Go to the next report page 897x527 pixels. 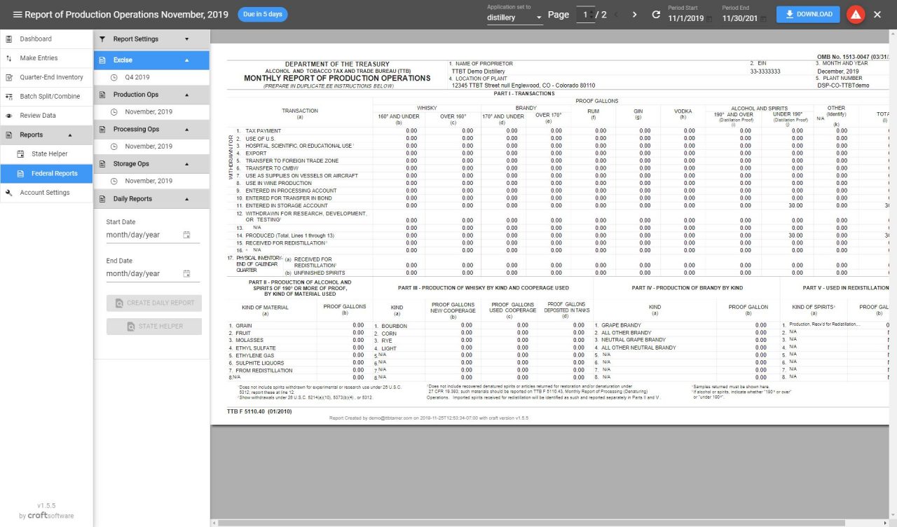tap(634, 14)
